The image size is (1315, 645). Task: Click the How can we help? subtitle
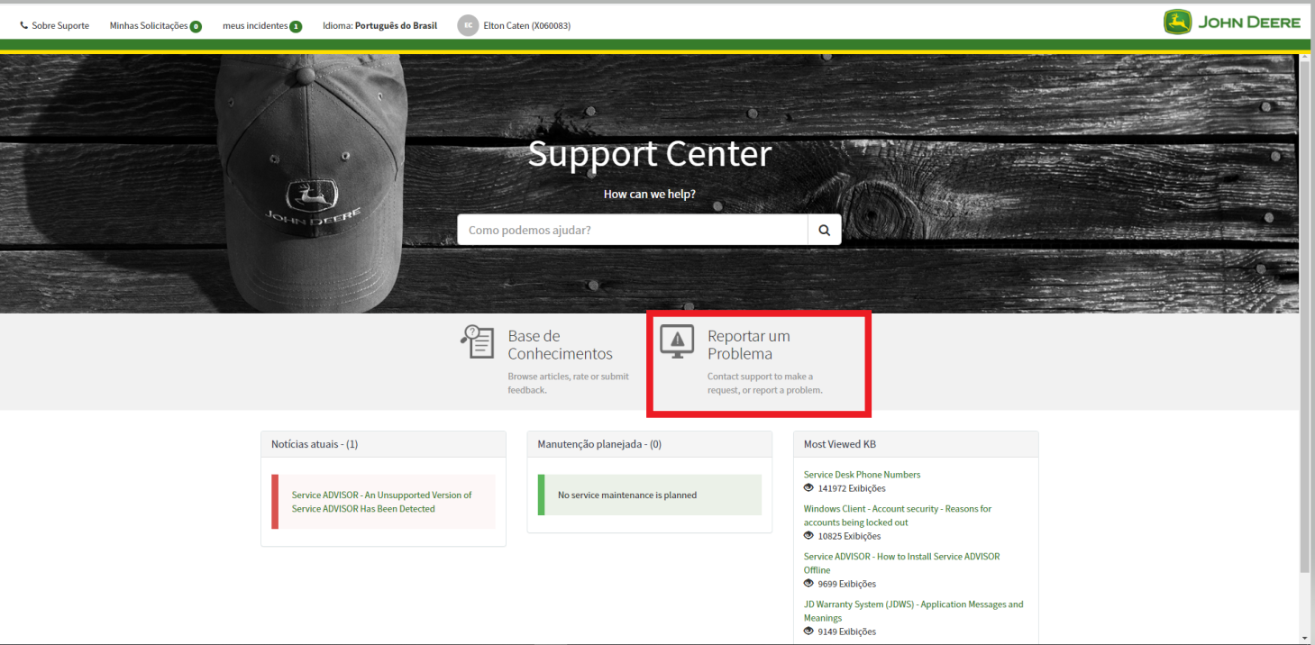tap(649, 194)
